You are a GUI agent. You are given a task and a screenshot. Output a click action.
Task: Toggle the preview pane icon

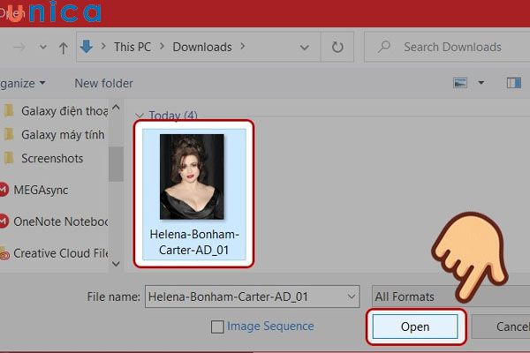pyautogui.click(x=514, y=83)
